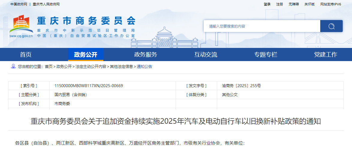Open 法定主动公开内容 breadcrumb link

(91, 66)
